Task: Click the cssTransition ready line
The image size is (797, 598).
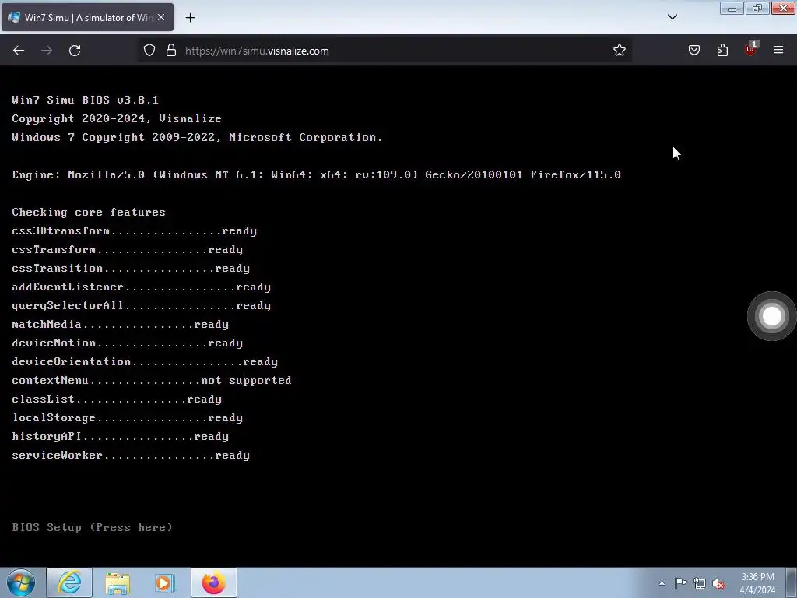Action: 131,269
